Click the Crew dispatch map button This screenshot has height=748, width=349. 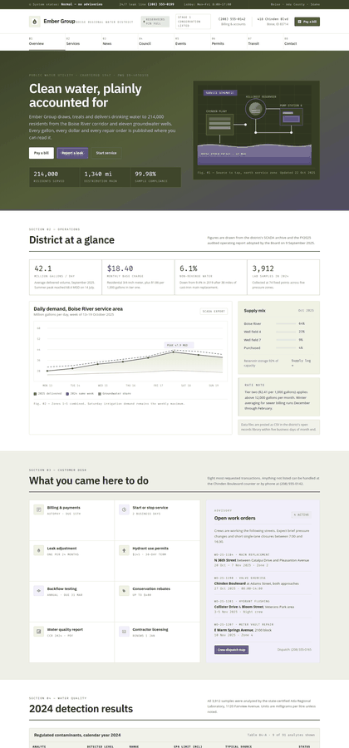231,650
